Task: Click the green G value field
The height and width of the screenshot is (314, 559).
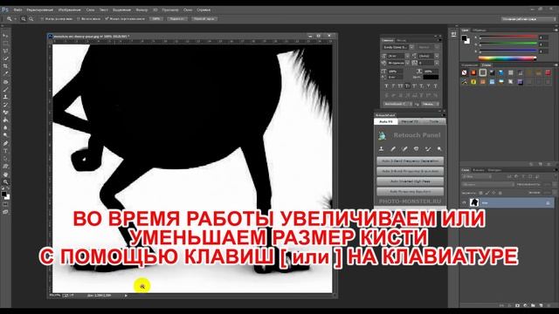Action: click(543, 44)
